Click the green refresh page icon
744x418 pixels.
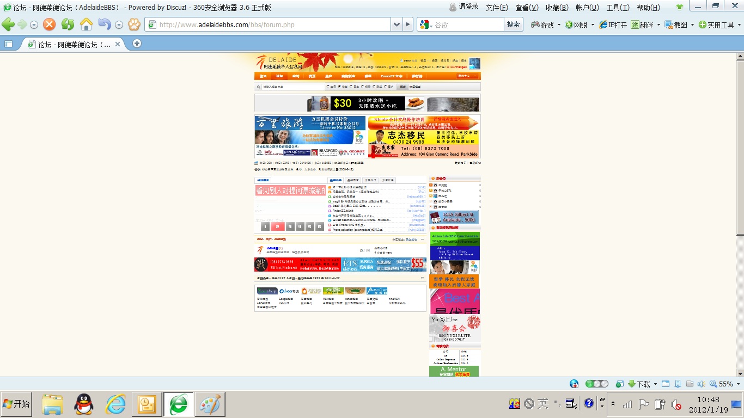point(68,24)
